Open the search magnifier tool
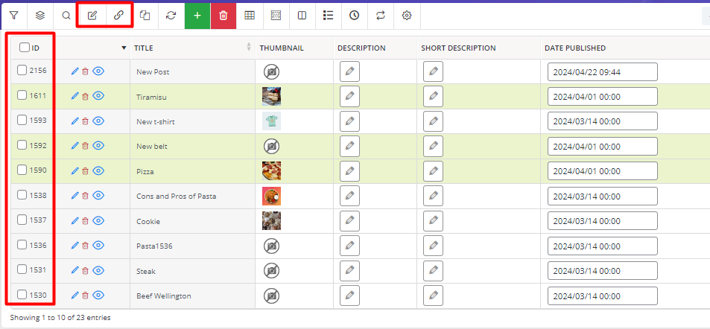Screen dimensions: 710x329 coord(66,16)
